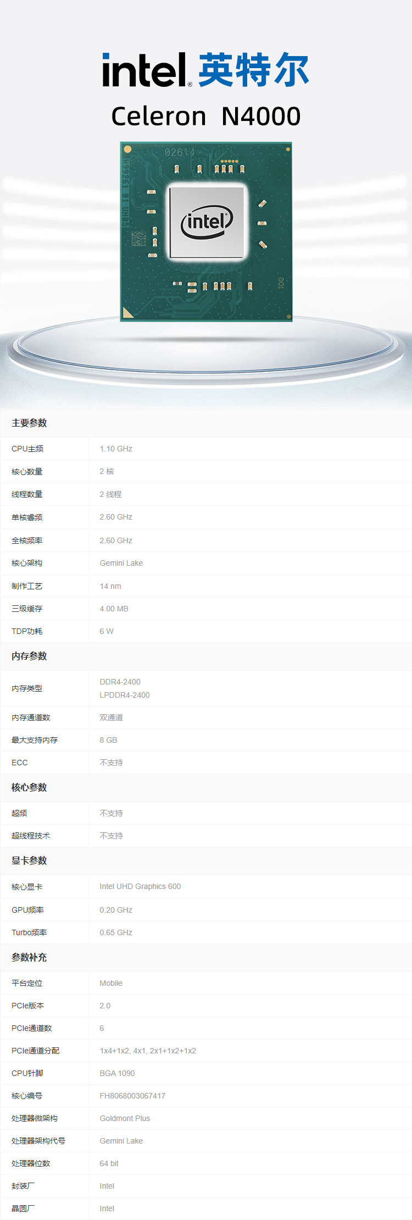This screenshot has height=1220, width=412.
Task: Click the 处理器架构代号 value Gemini Lake
Action: tap(121, 1141)
